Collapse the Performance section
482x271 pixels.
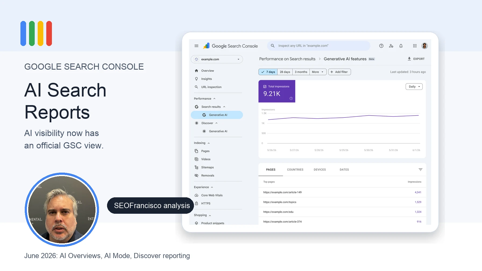pos(214,99)
